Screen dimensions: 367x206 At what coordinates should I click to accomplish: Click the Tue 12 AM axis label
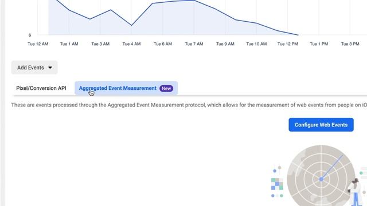point(38,44)
